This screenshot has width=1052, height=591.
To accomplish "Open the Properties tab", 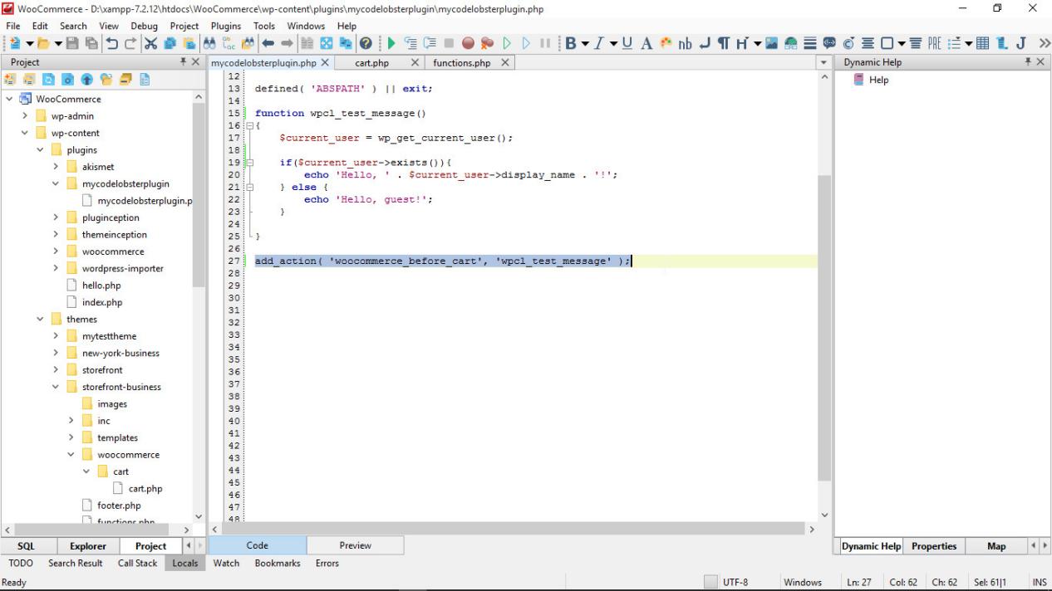I will click(934, 546).
